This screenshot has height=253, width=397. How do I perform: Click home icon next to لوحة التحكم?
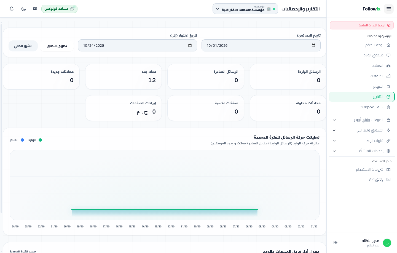(x=388, y=45)
